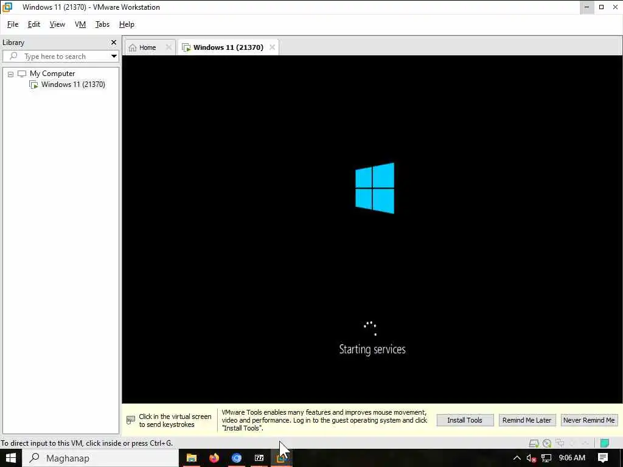Click the network tray icon
The height and width of the screenshot is (467, 623).
tap(547, 458)
